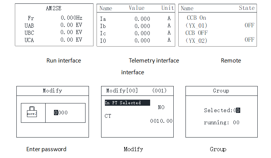
Task: Click the Selected group number field
Action: (237, 111)
